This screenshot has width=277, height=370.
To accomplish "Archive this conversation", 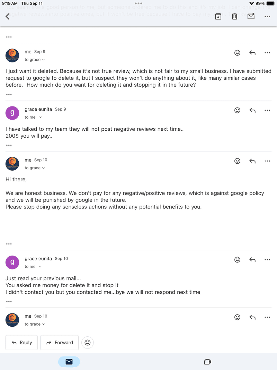I will coord(218,16).
